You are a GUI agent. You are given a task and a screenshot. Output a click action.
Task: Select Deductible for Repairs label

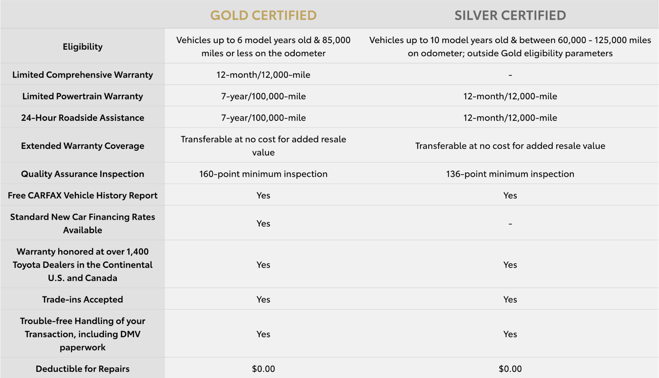82,369
